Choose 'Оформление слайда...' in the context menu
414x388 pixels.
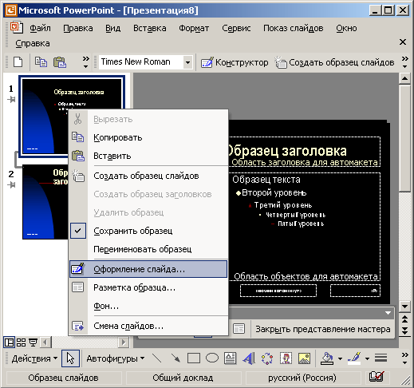148,269
